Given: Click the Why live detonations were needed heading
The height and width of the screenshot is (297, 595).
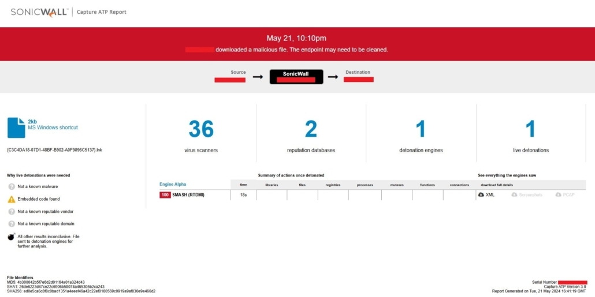Looking at the screenshot, I should pos(38,175).
